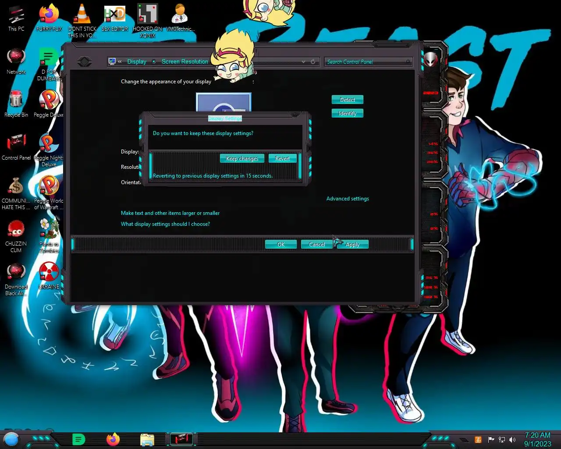Click the OK button
The height and width of the screenshot is (449, 561).
point(281,244)
